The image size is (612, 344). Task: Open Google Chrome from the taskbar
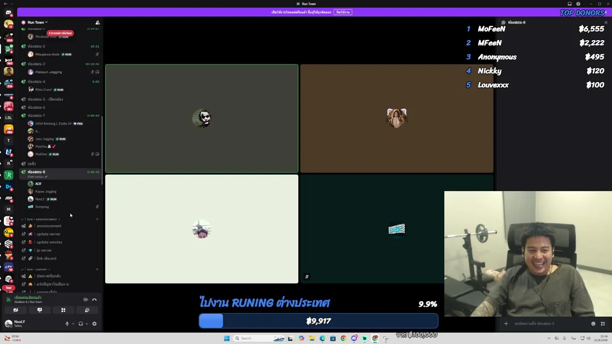coord(343,338)
